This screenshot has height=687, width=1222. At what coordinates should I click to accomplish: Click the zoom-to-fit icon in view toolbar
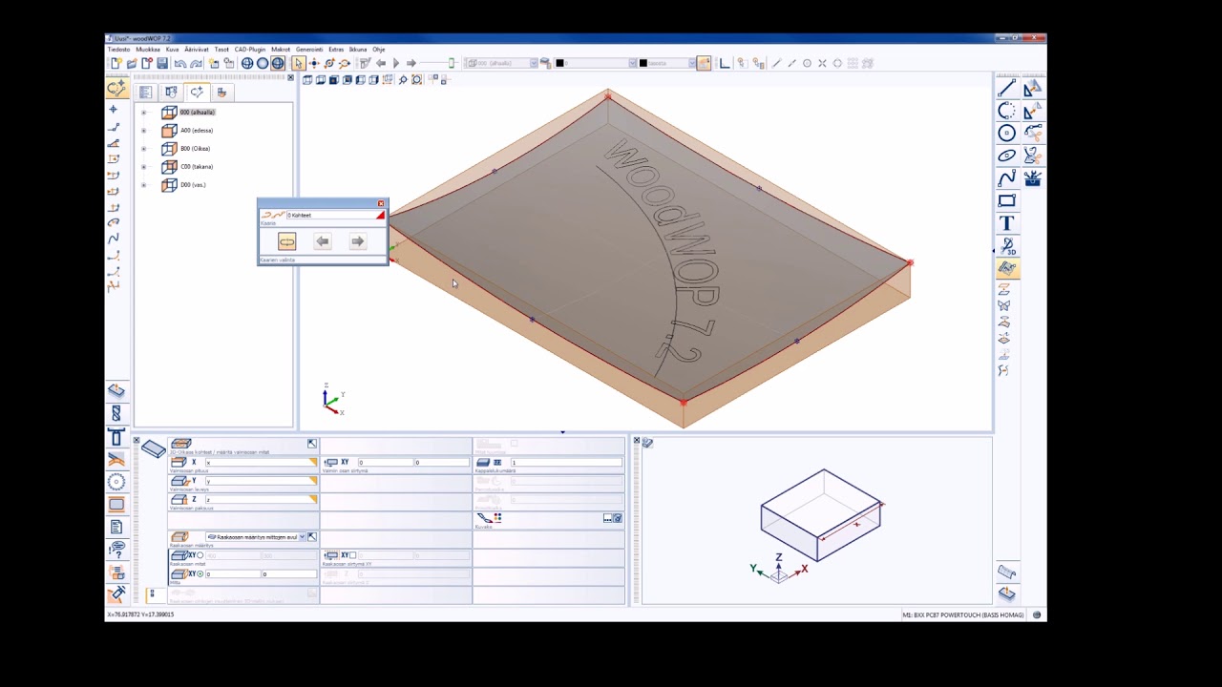point(417,80)
